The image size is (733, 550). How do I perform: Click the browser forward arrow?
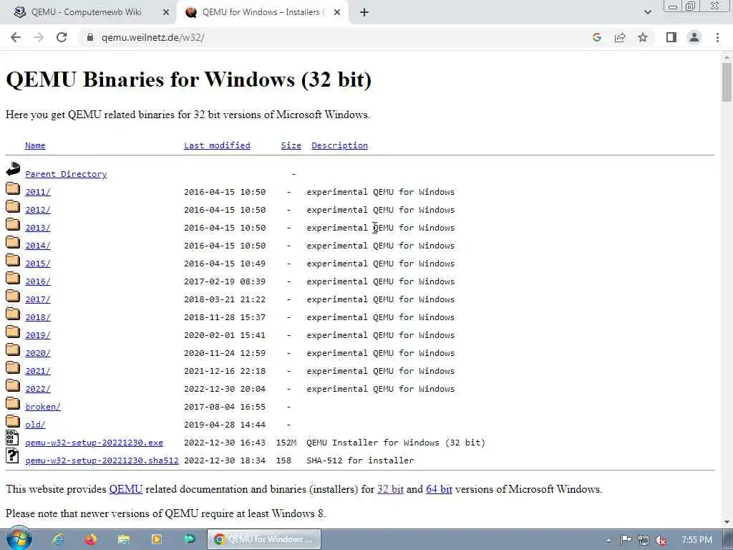click(x=39, y=37)
